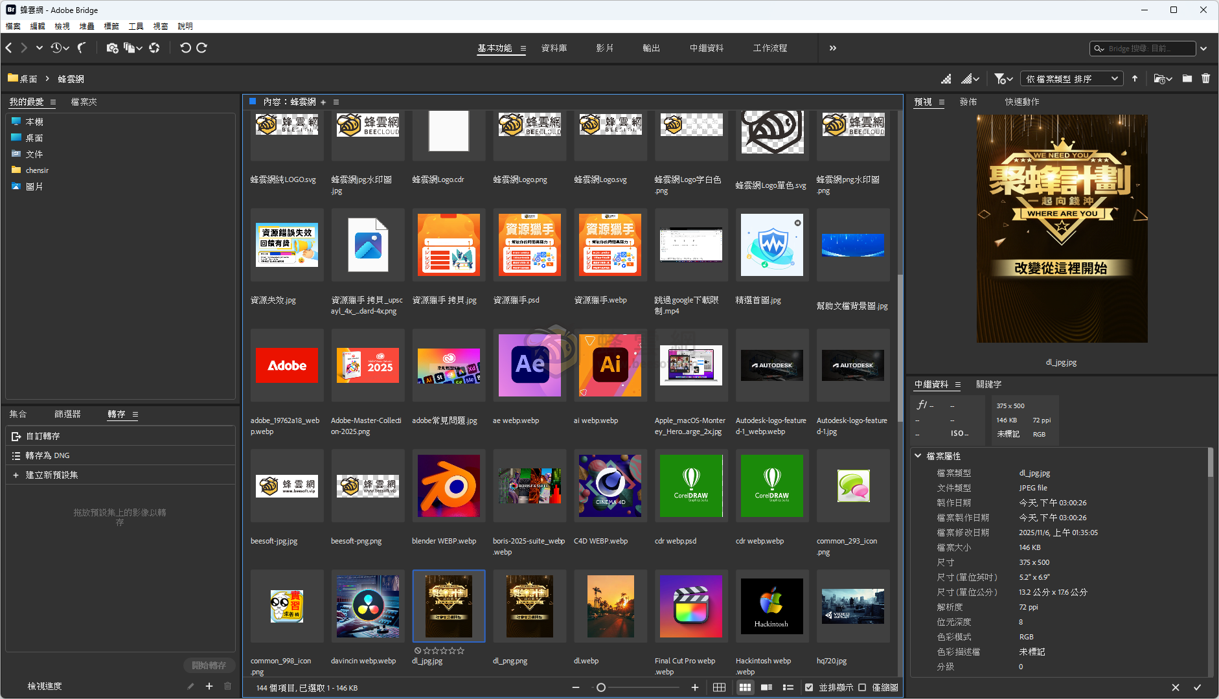The image size is (1219, 699).
Task: Click 建立新預設集
Action: tap(120, 476)
